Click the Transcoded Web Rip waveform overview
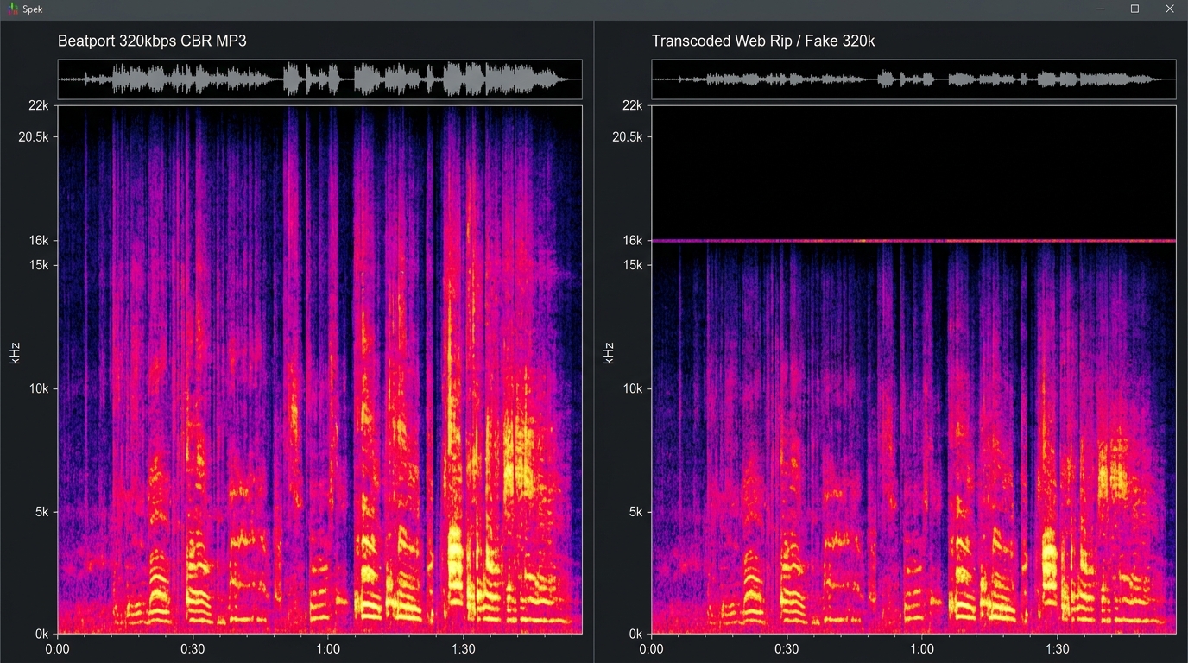The height and width of the screenshot is (663, 1188). point(913,79)
